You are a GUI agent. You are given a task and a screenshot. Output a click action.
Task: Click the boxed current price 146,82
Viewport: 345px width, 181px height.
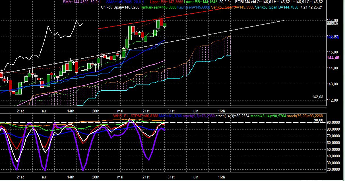332,23
